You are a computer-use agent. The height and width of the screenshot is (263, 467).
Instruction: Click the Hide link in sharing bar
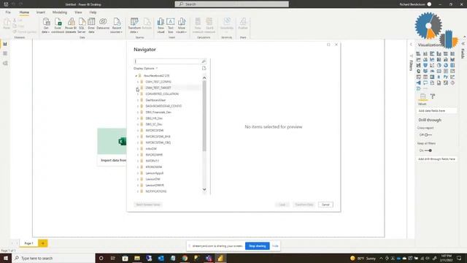tap(275, 246)
